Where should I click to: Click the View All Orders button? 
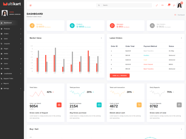(119, 76)
